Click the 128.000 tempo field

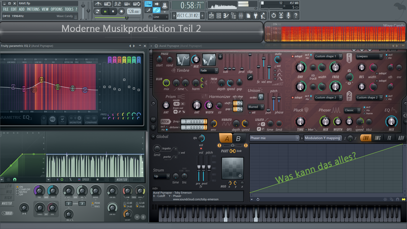tap(134, 11)
